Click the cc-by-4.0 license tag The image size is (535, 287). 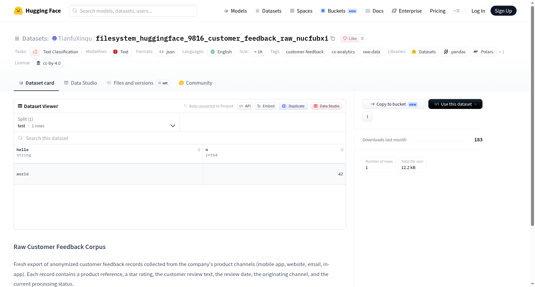[49, 63]
